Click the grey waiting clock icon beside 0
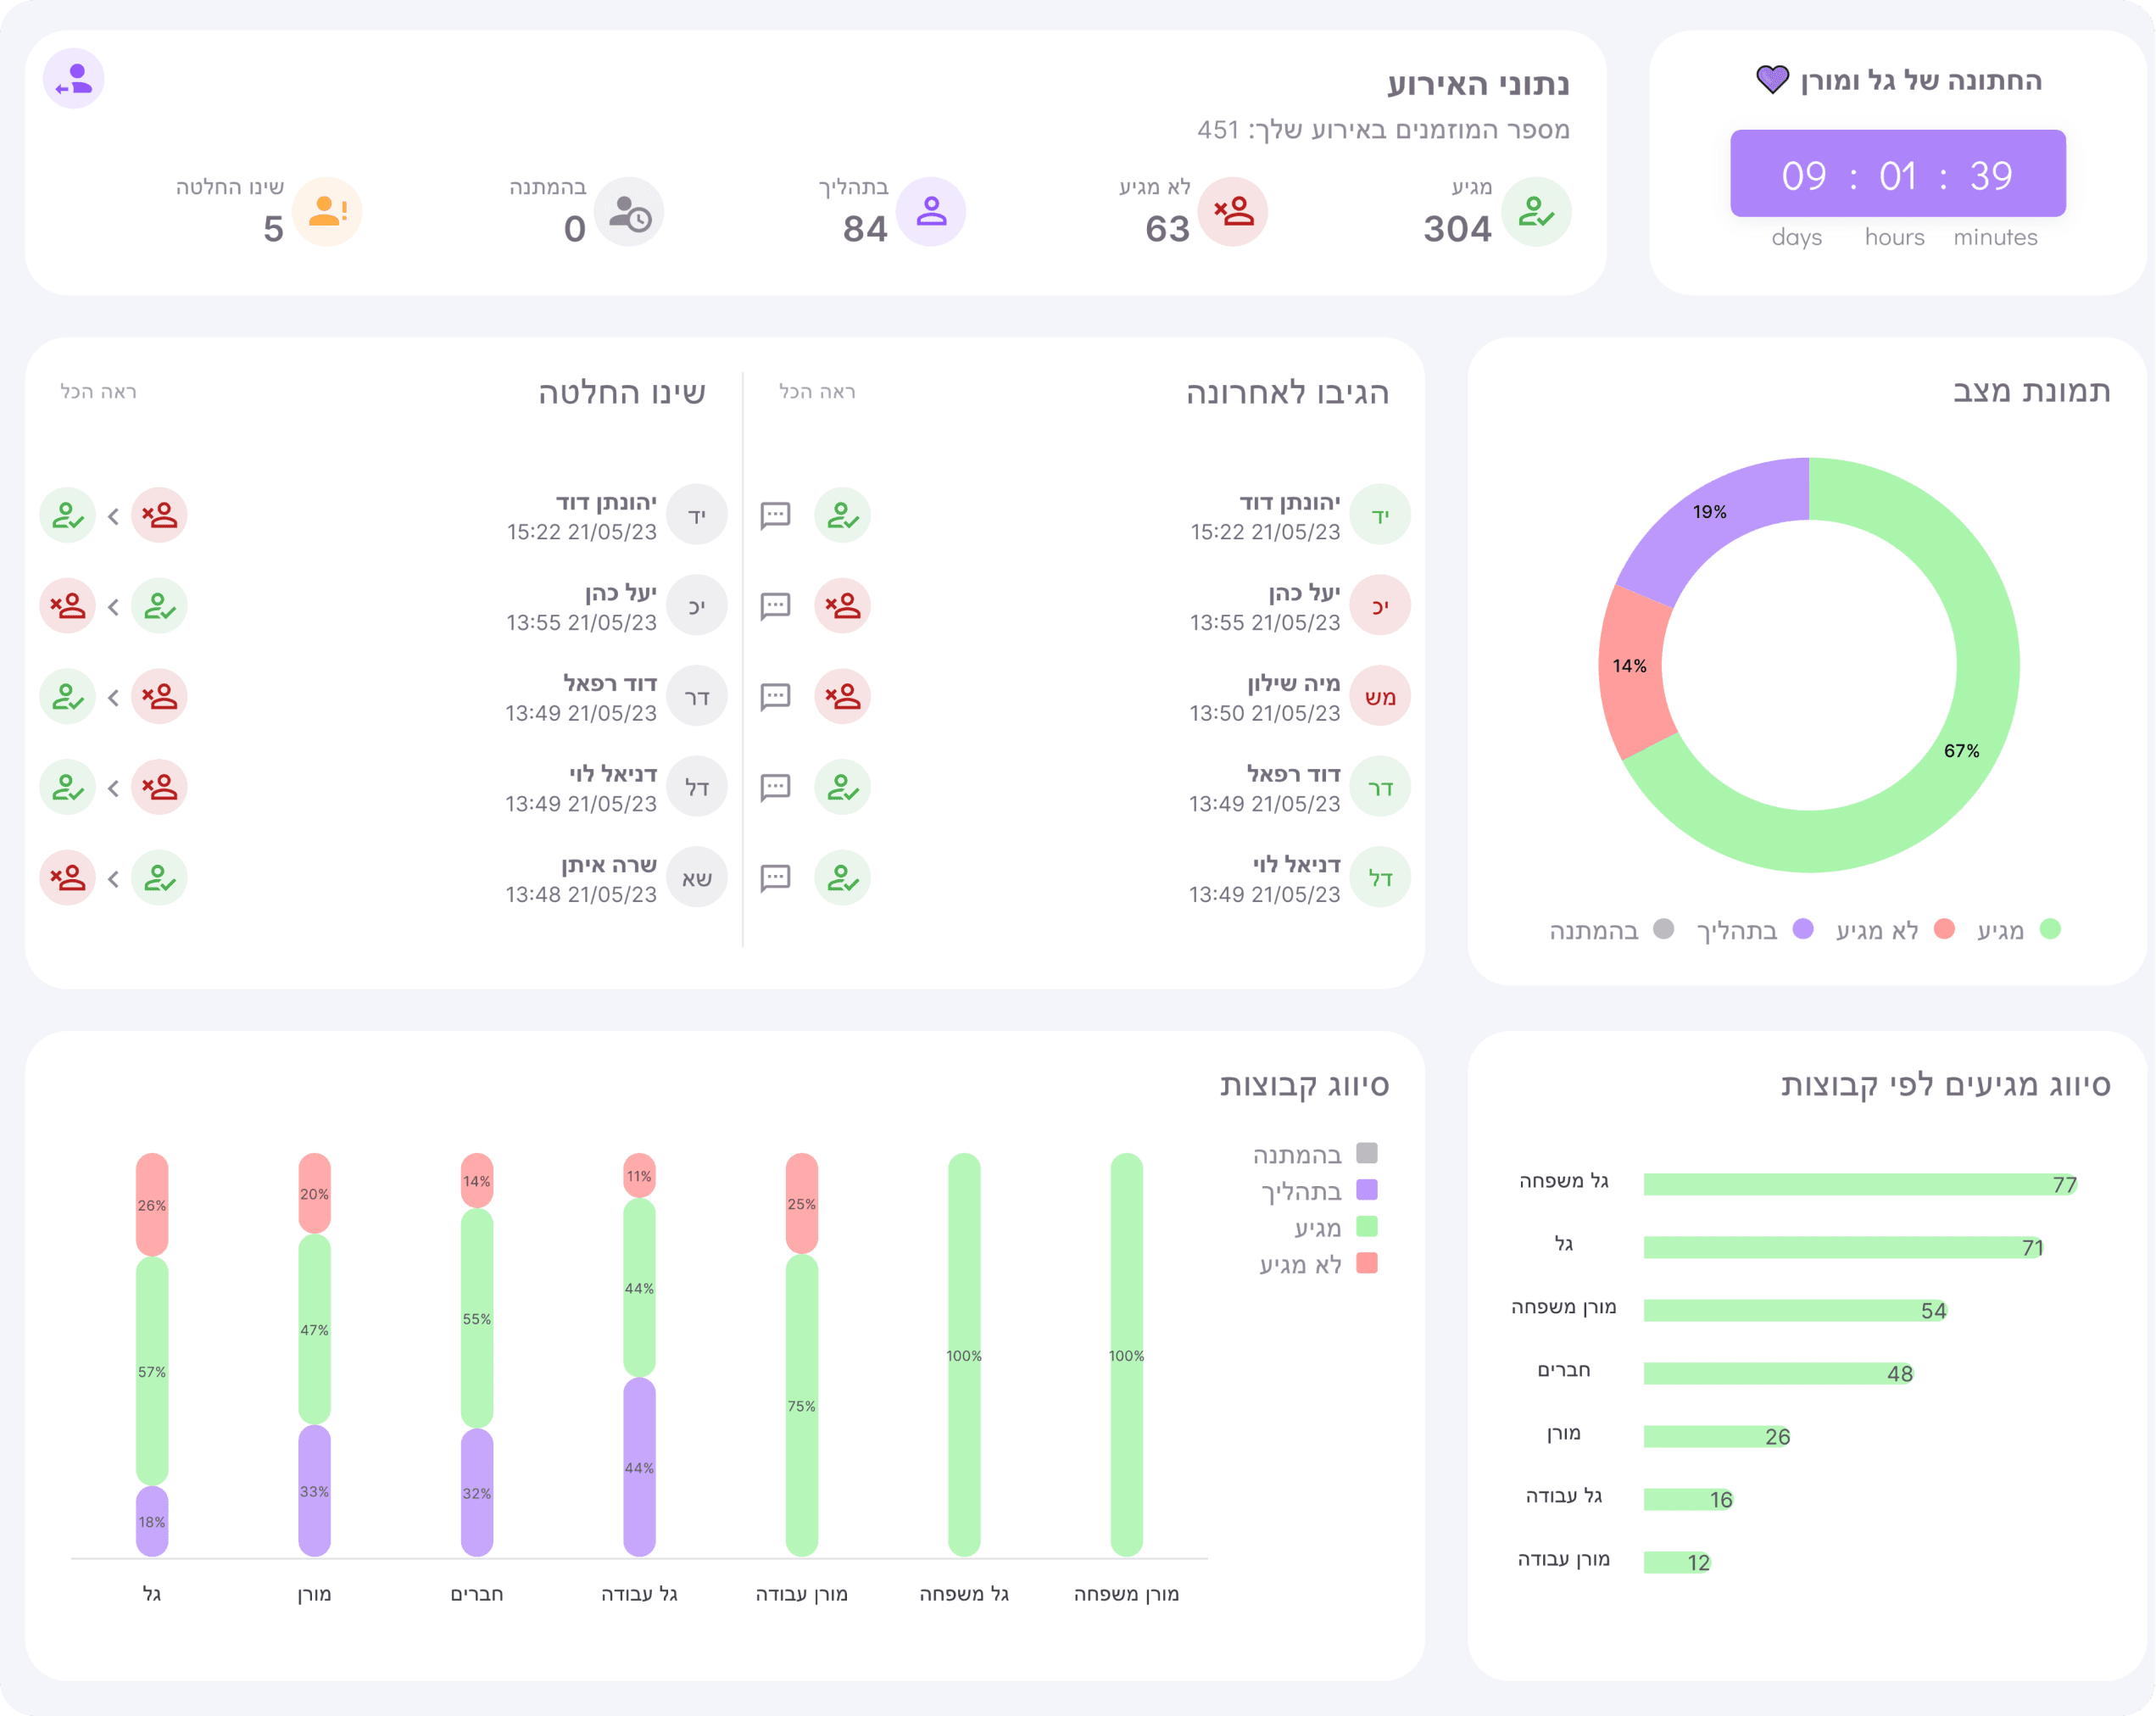 629,211
